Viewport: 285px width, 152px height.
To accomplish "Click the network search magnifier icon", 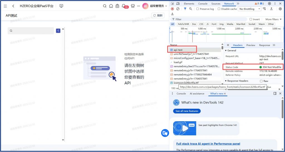I will point(191,9).
